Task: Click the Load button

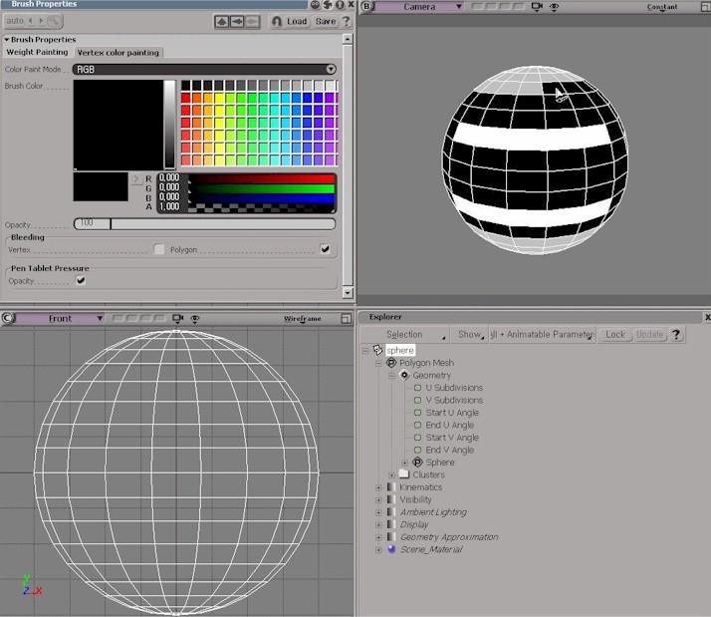Action: coord(297,21)
